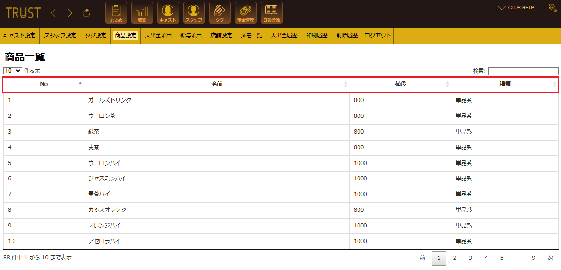
Task: Click the settings gear icon
Action: [552, 8]
